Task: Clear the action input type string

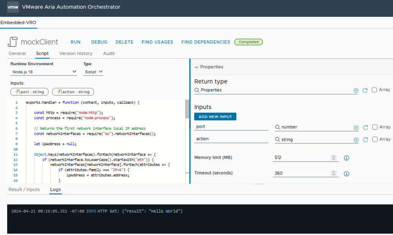Action: click(356, 140)
